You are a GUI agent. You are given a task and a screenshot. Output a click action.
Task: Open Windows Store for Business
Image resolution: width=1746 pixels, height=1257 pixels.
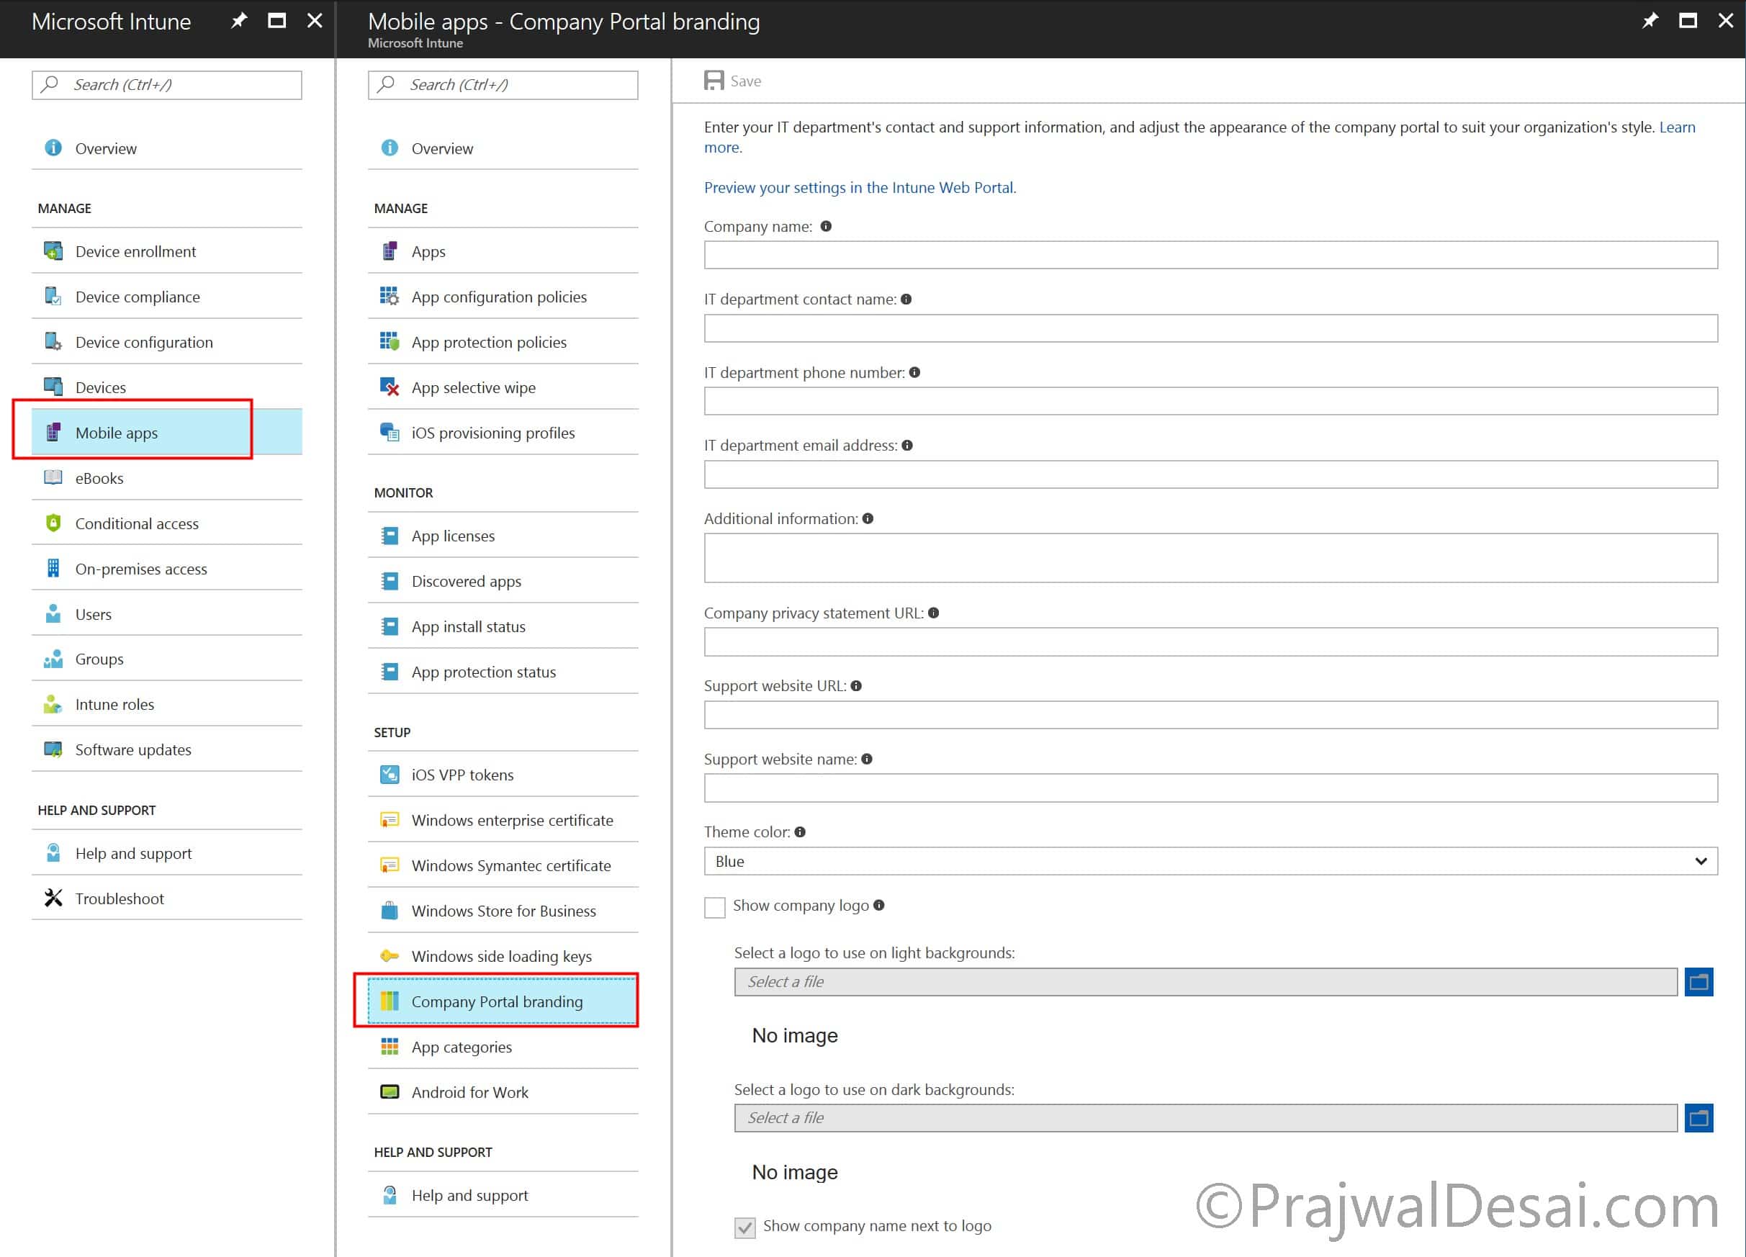503,911
